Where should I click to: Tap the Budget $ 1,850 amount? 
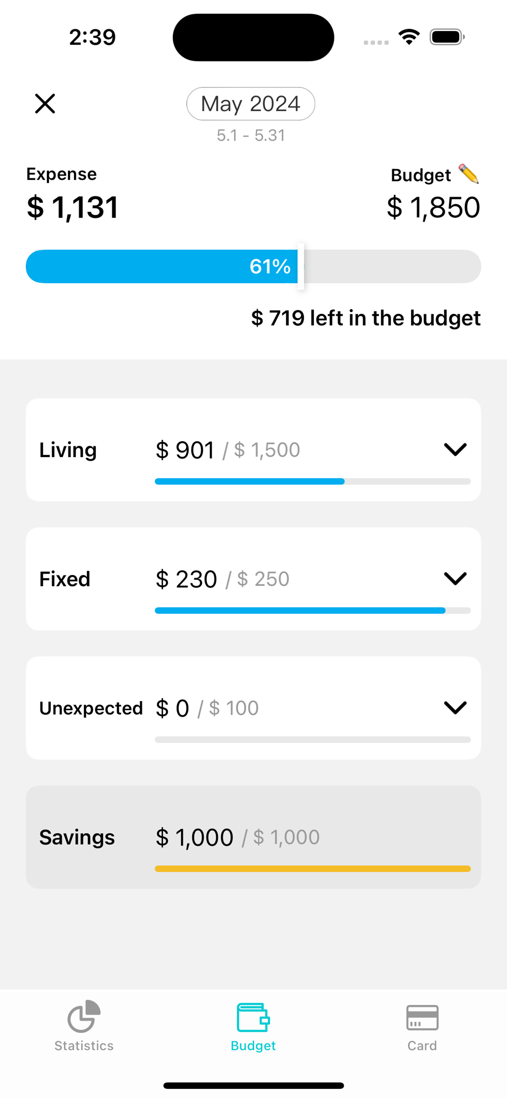pos(433,208)
